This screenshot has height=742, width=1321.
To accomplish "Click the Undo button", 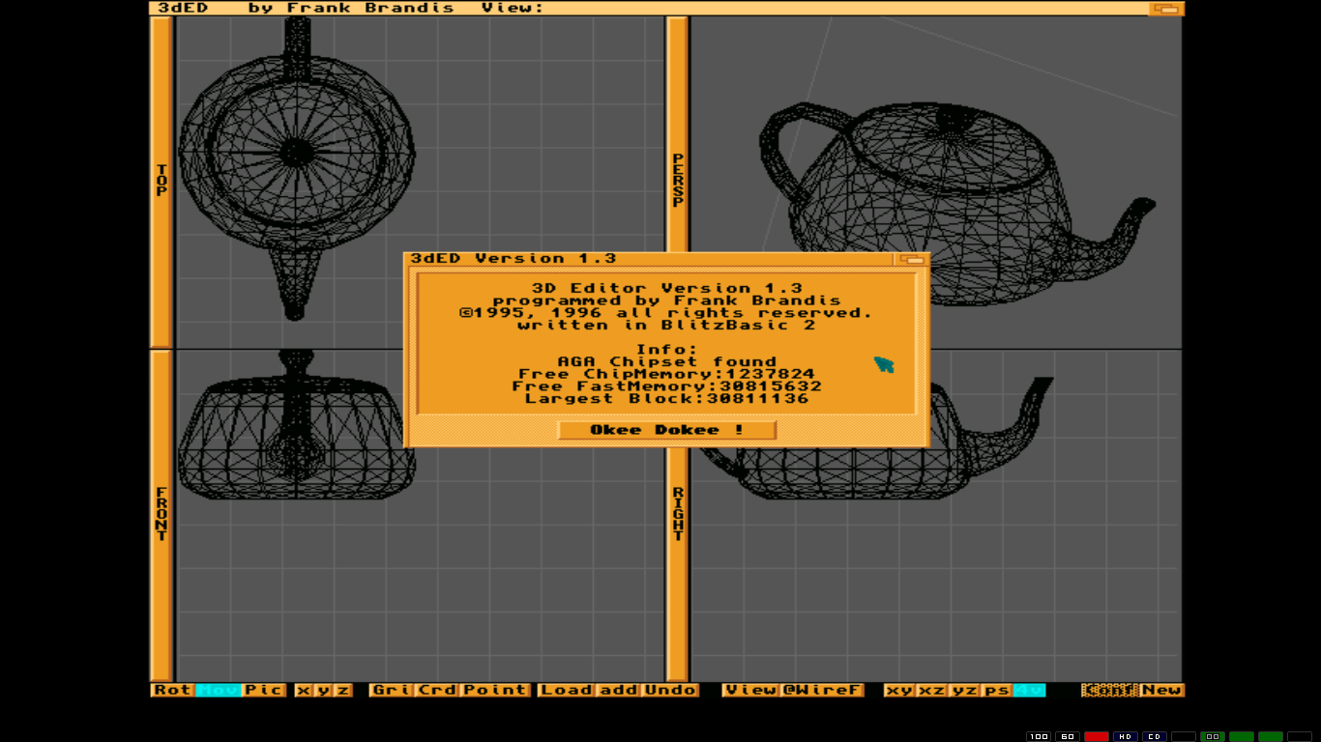I will pyautogui.click(x=669, y=690).
